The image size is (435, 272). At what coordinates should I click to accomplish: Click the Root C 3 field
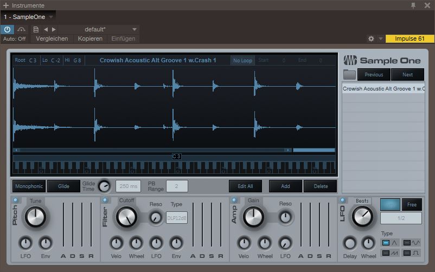coord(26,60)
